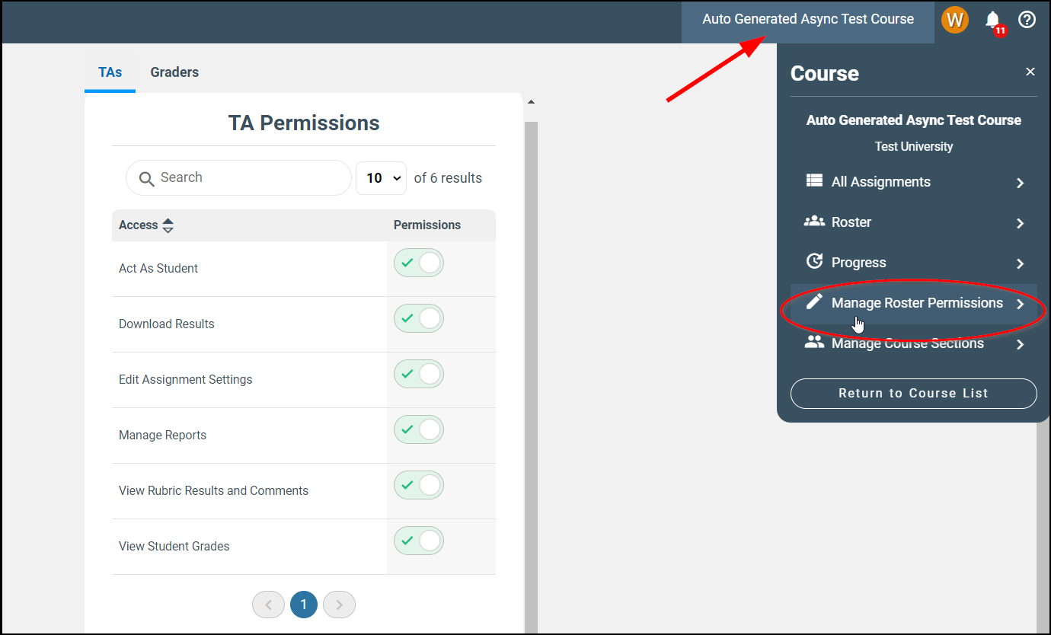Viewport: 1051px width, 635px height.
Task: Open the All Assignments menu item
Action: 914,182
